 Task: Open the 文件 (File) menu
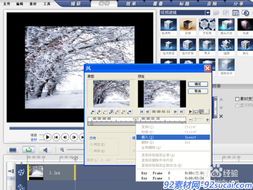pyautogui.click(x=7, y=4)
